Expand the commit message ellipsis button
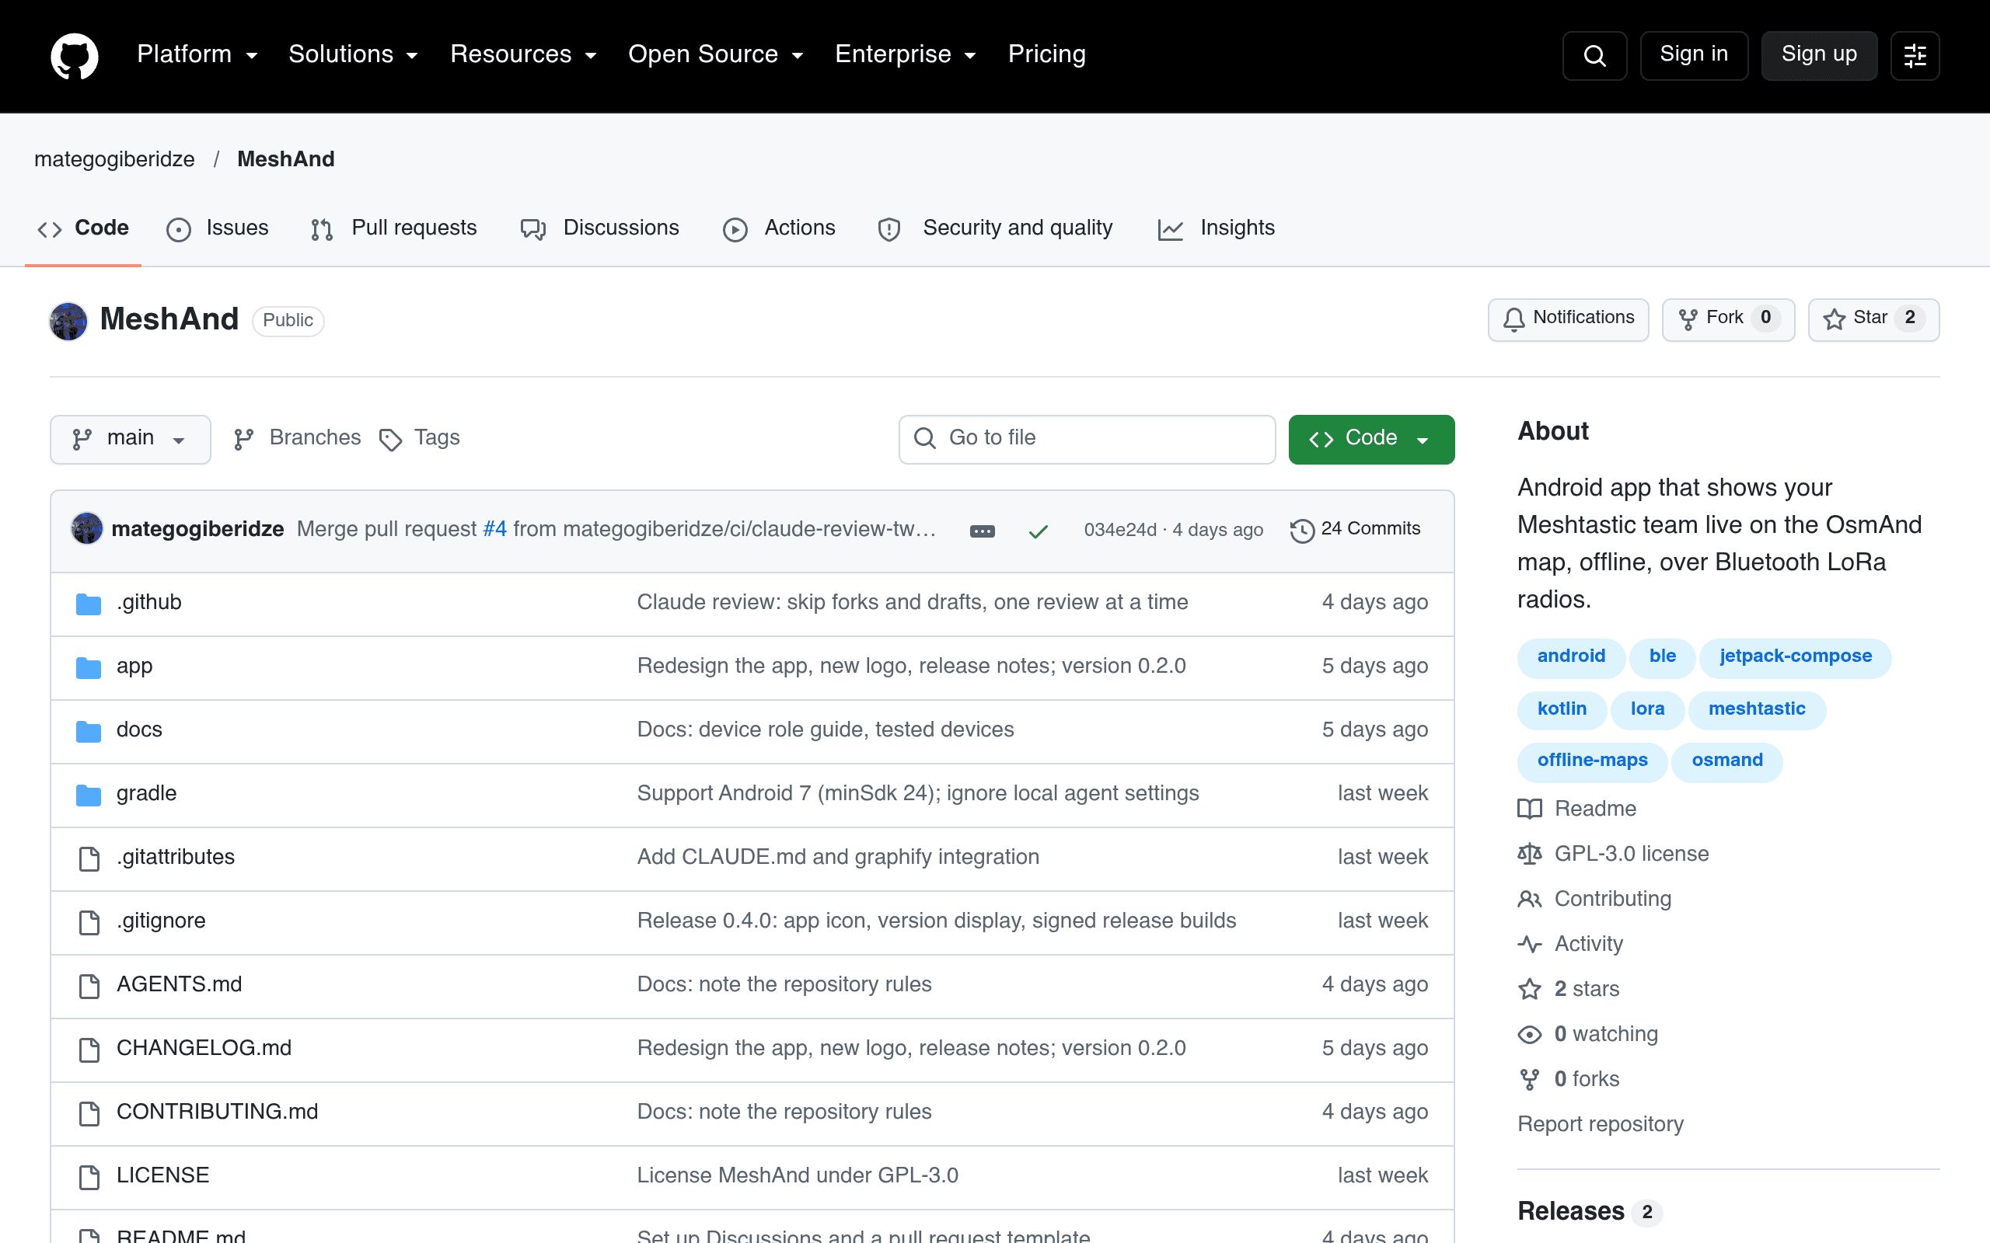This screenshot has width=1990, height=1243. click(983, 531)
